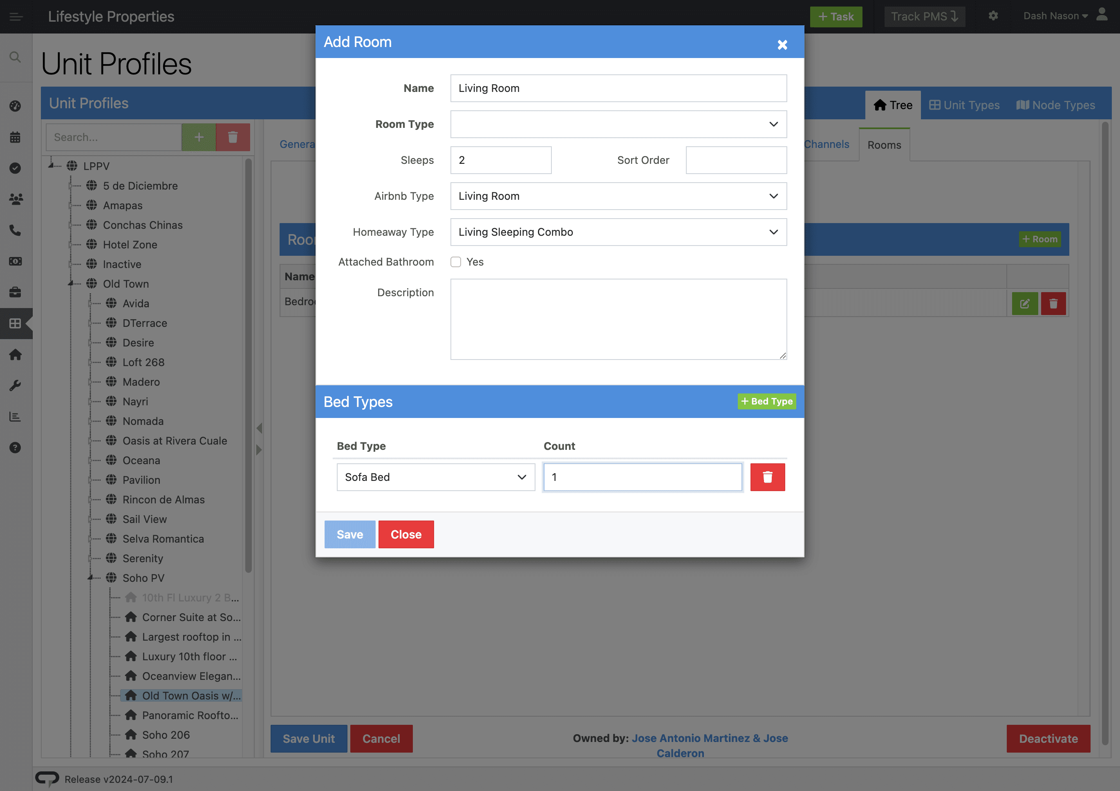Viewport: 1120px width, 791px height.
Task: Click the user avatar icon
Action: tap(1102, 15)
